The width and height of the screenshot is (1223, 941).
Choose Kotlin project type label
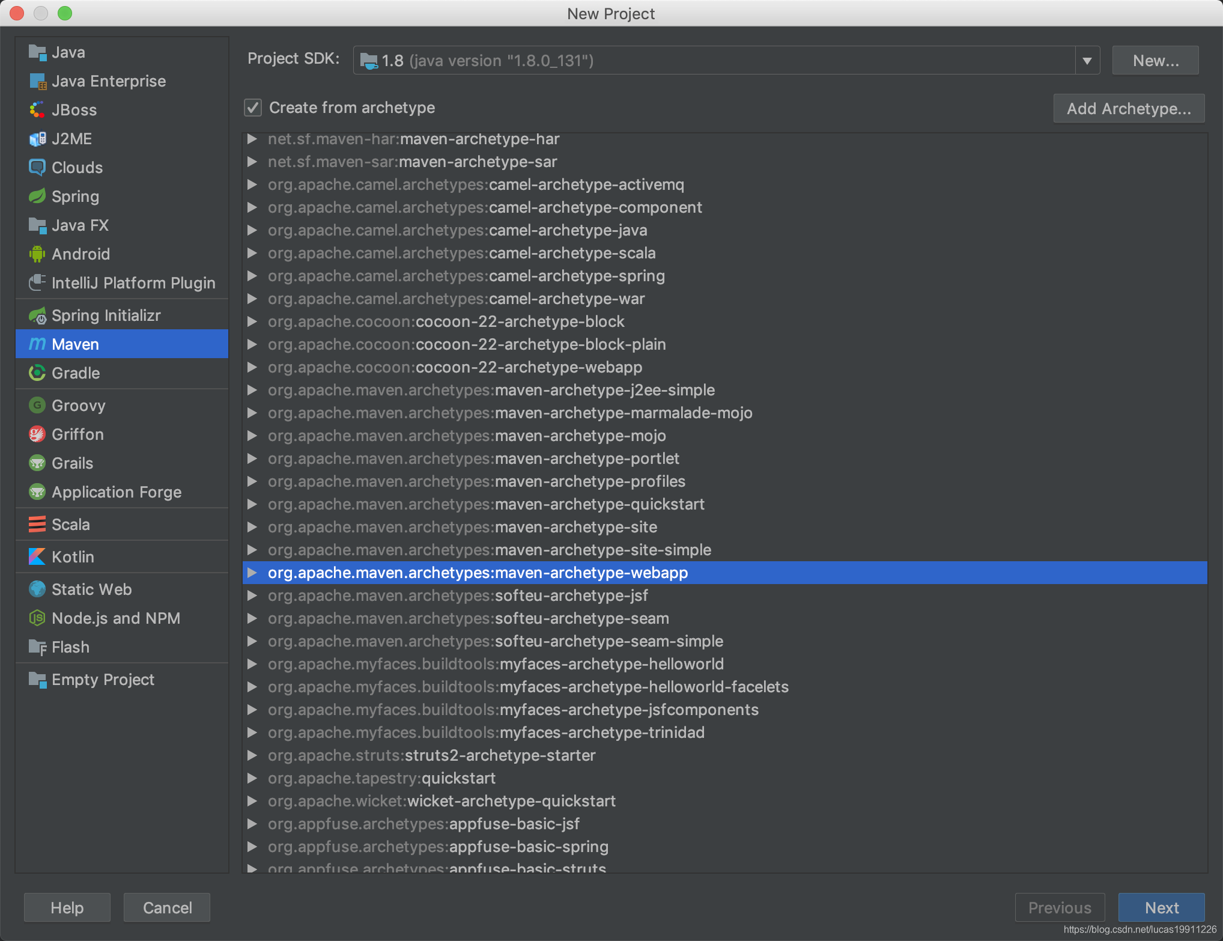[73, 557]
